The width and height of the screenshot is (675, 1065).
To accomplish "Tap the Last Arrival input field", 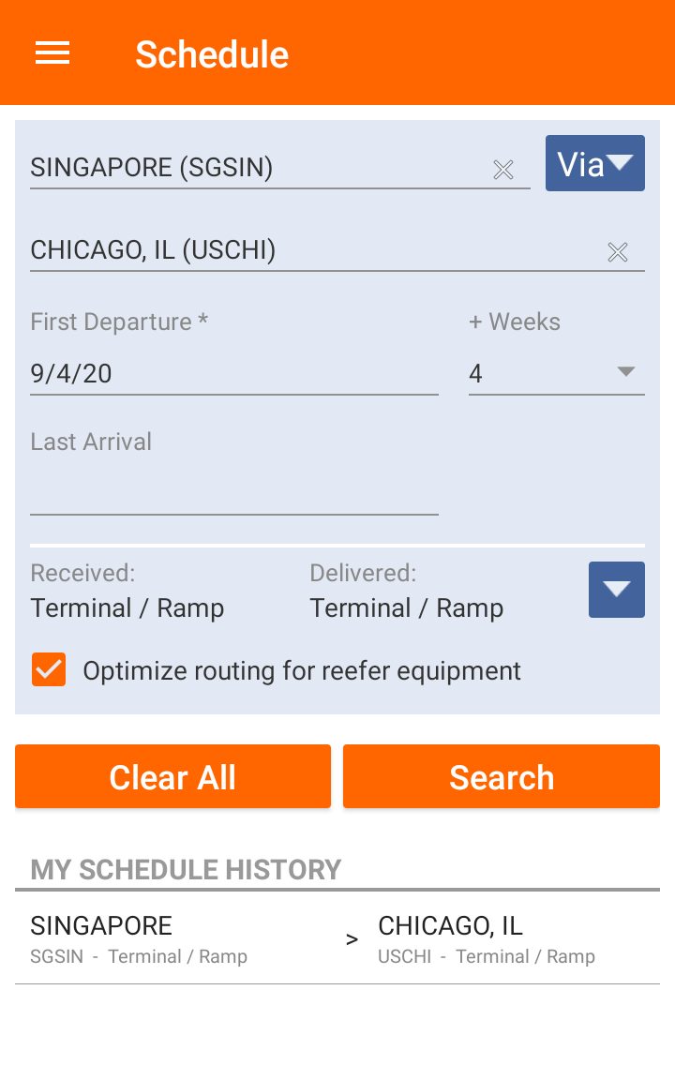I will pyautogui.click(x=233, y=493).
